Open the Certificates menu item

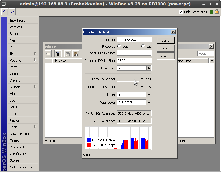click(x=23, y=154)
